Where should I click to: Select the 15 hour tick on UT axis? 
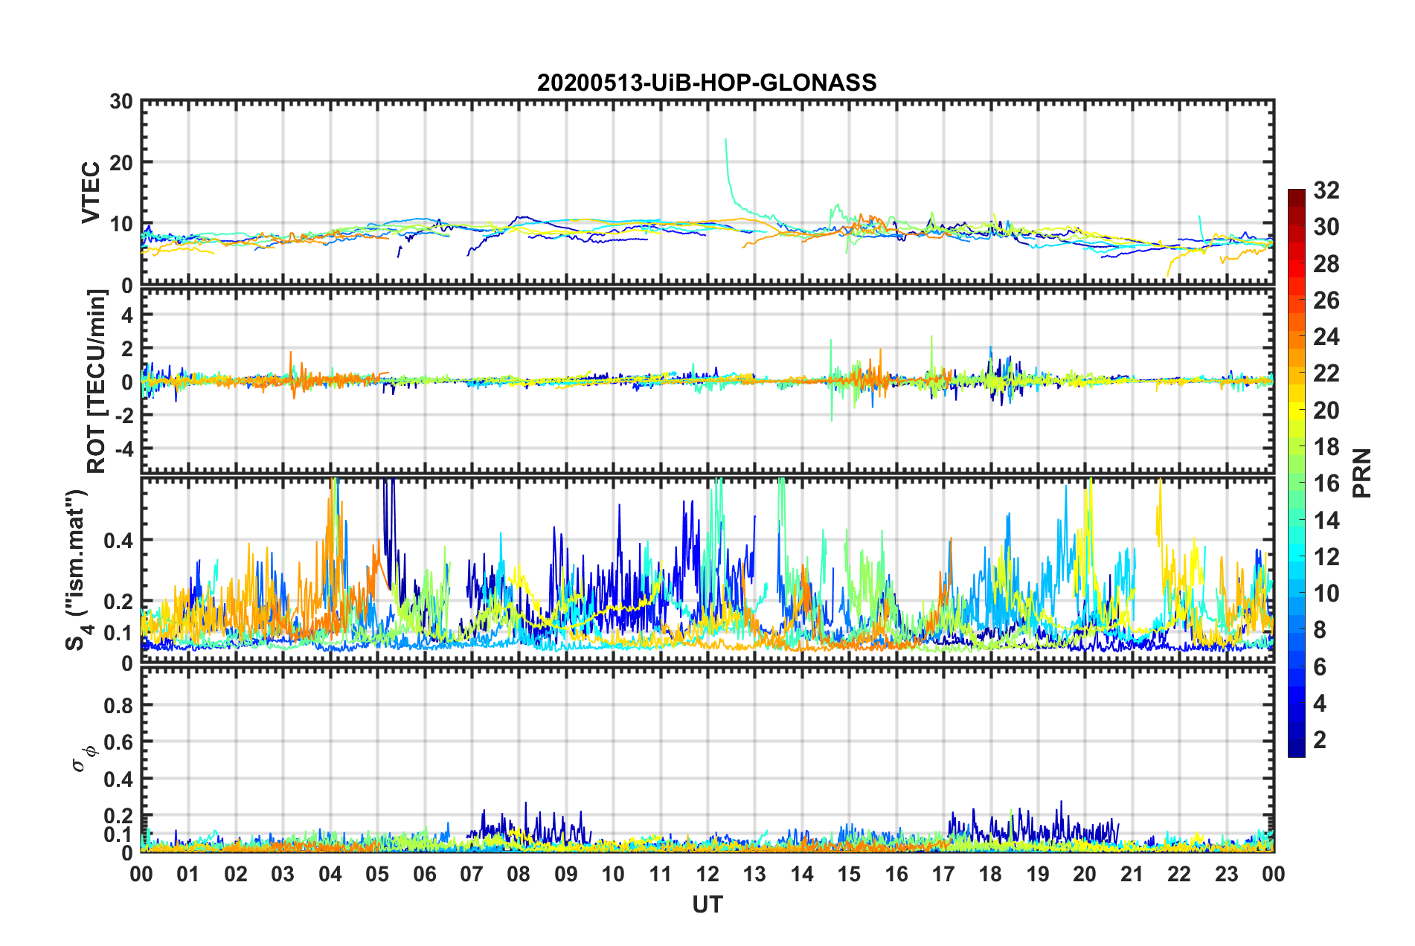(849, 874)
